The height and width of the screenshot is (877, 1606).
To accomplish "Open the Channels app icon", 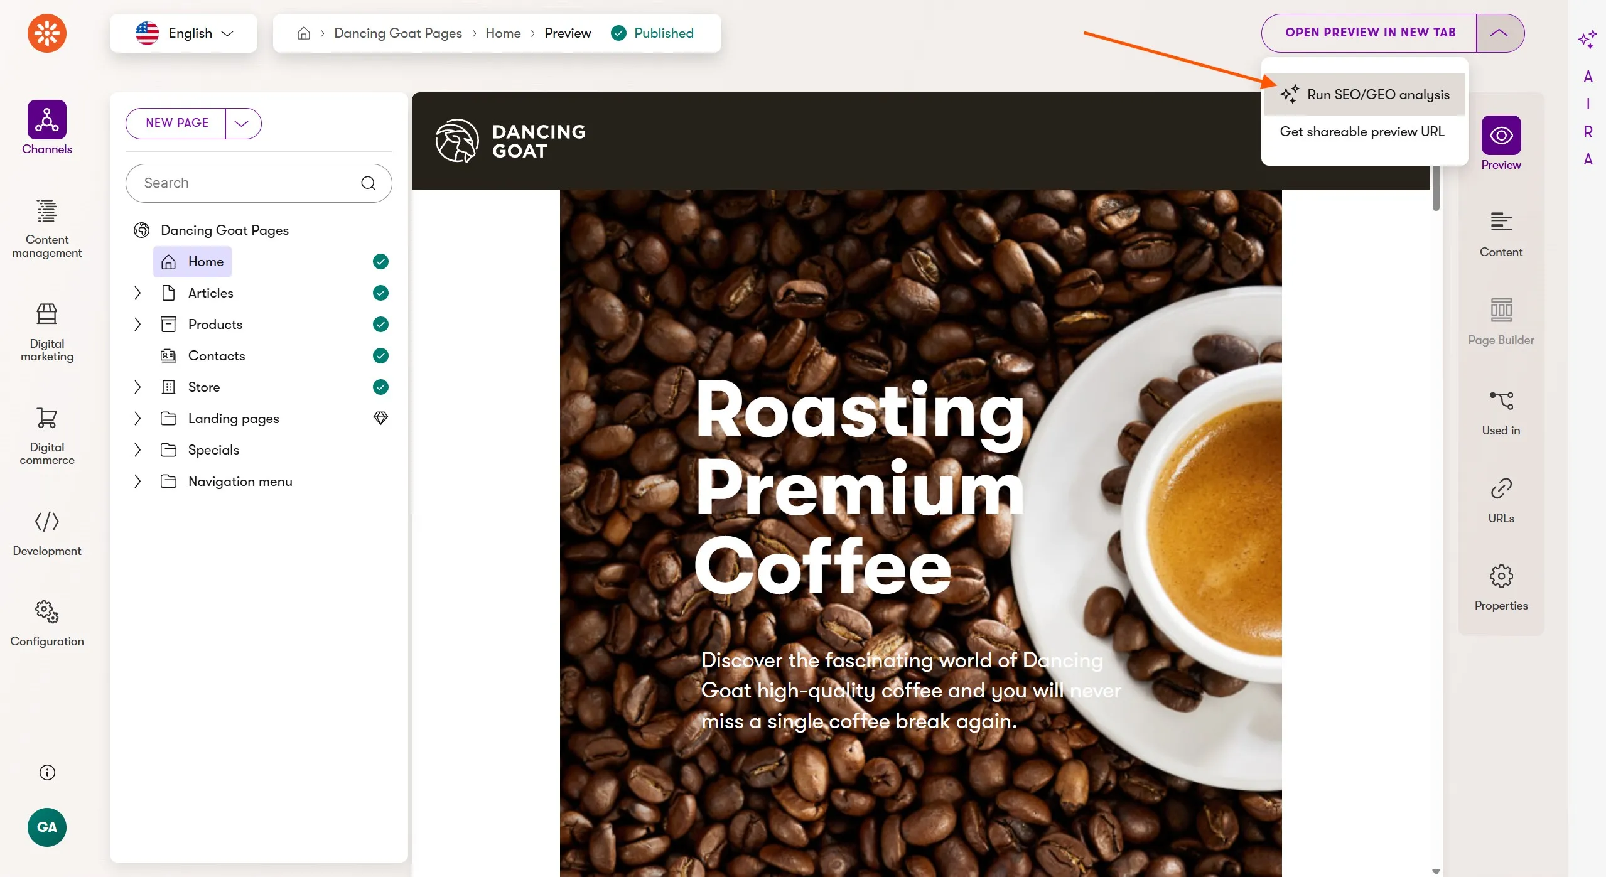I will pyautogui.click(x=47, y=119).
